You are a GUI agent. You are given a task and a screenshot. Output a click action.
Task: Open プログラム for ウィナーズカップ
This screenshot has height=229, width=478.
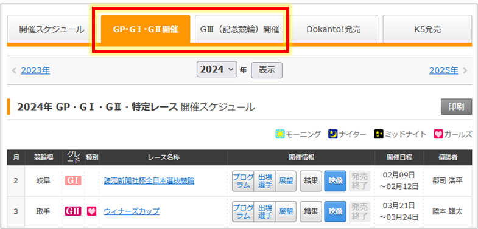[x=244, y=211]
